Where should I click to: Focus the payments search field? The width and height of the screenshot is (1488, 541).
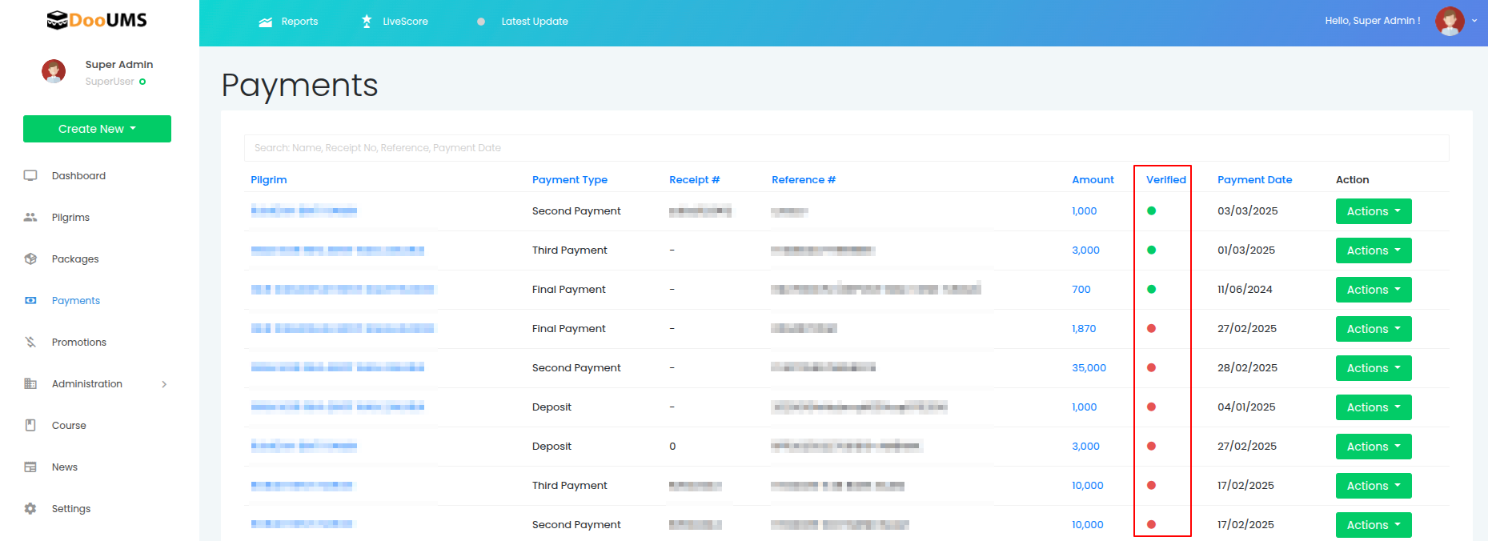coord(846,148)
